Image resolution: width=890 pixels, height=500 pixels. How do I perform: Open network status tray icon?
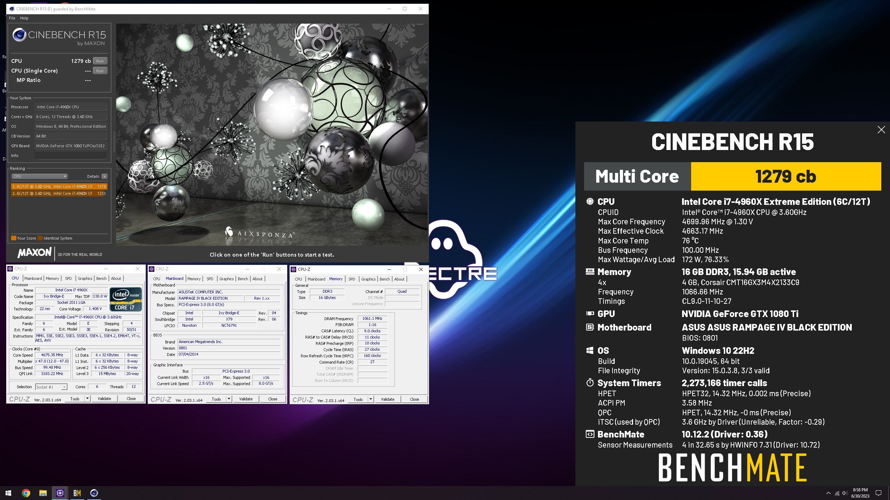click(x=837, y=493)
